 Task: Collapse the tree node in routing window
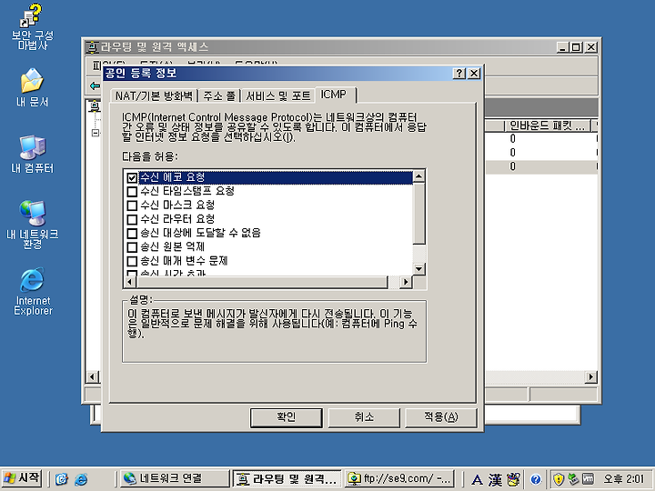click(96, 133)
